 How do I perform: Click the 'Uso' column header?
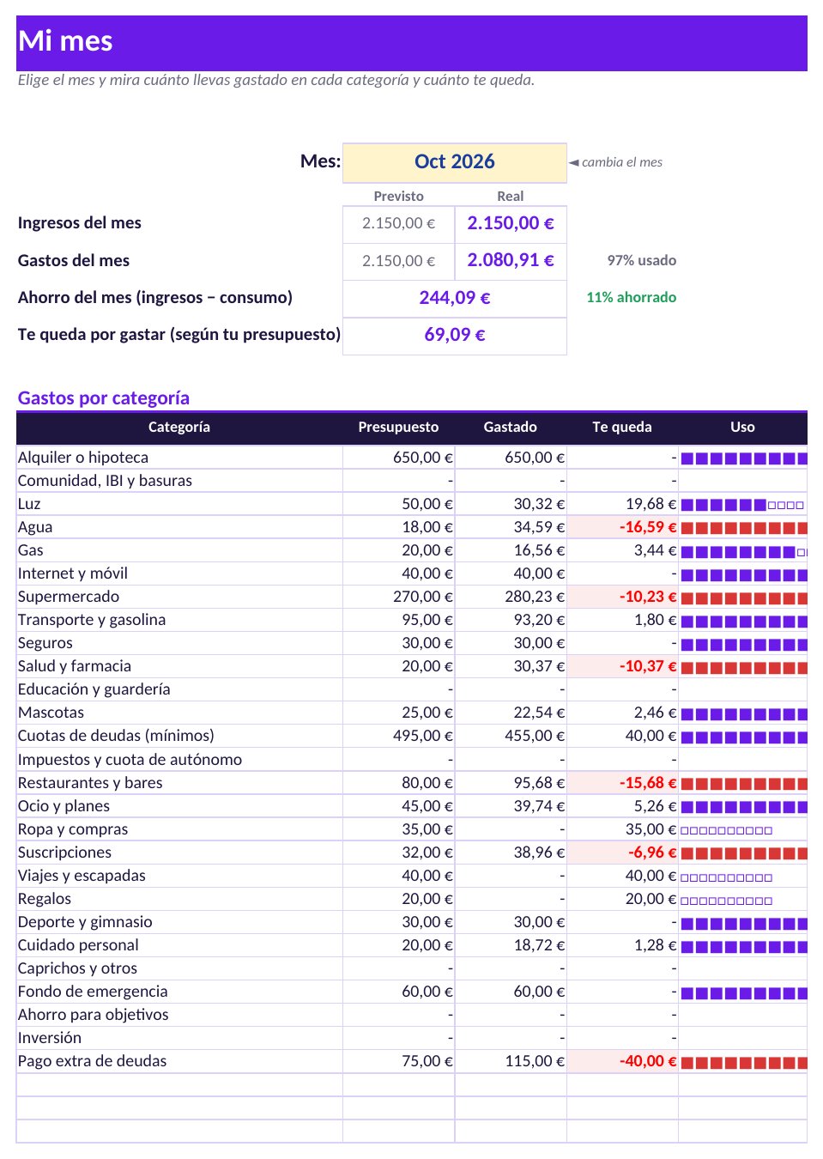(x=742, y=427)
